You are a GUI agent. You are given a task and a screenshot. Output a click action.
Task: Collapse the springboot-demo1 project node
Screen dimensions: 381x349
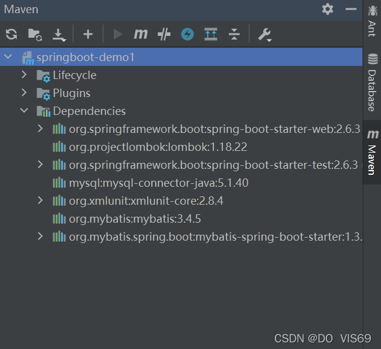tap(8, 57)
